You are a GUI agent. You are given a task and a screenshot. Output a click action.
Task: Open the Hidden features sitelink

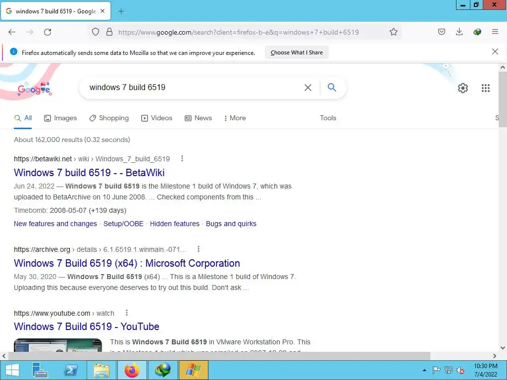(175, 224)
